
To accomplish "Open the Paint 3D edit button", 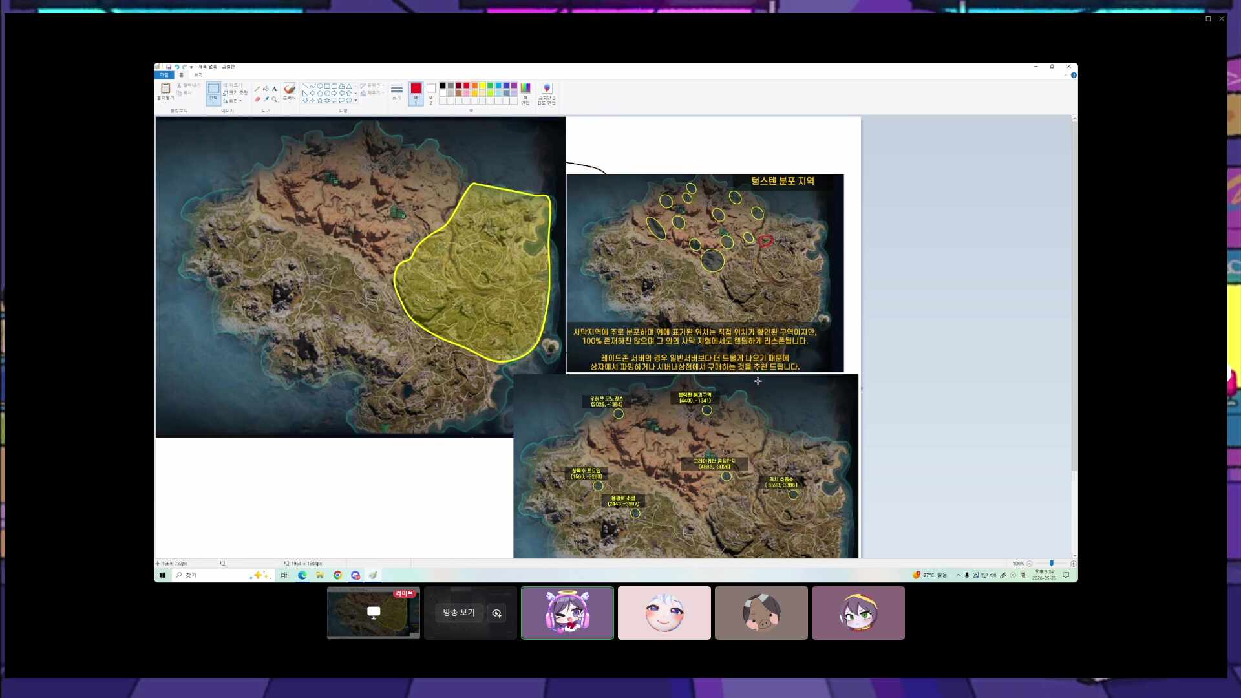I will (x=547, y=94).
